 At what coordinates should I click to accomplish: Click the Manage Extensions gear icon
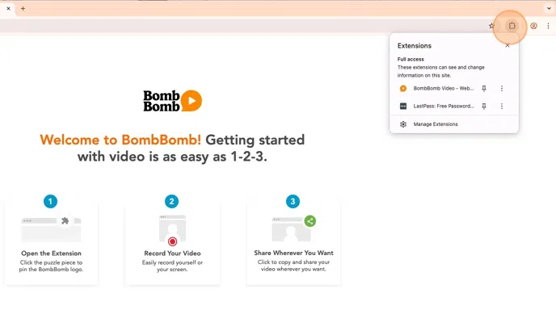[x=403, y=124]
